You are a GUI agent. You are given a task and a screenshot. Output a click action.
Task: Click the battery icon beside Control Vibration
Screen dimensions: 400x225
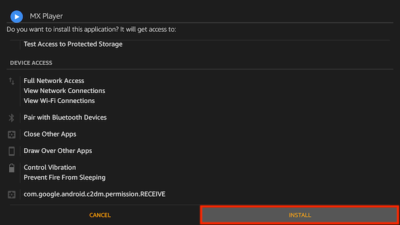coord(11,168)
